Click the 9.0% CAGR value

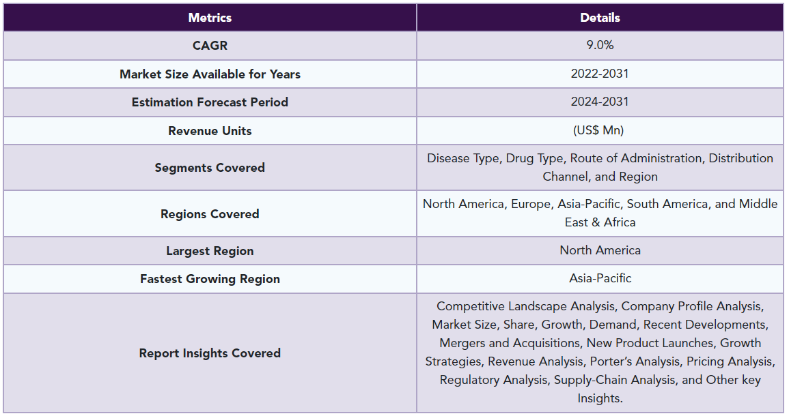(600, 45)
